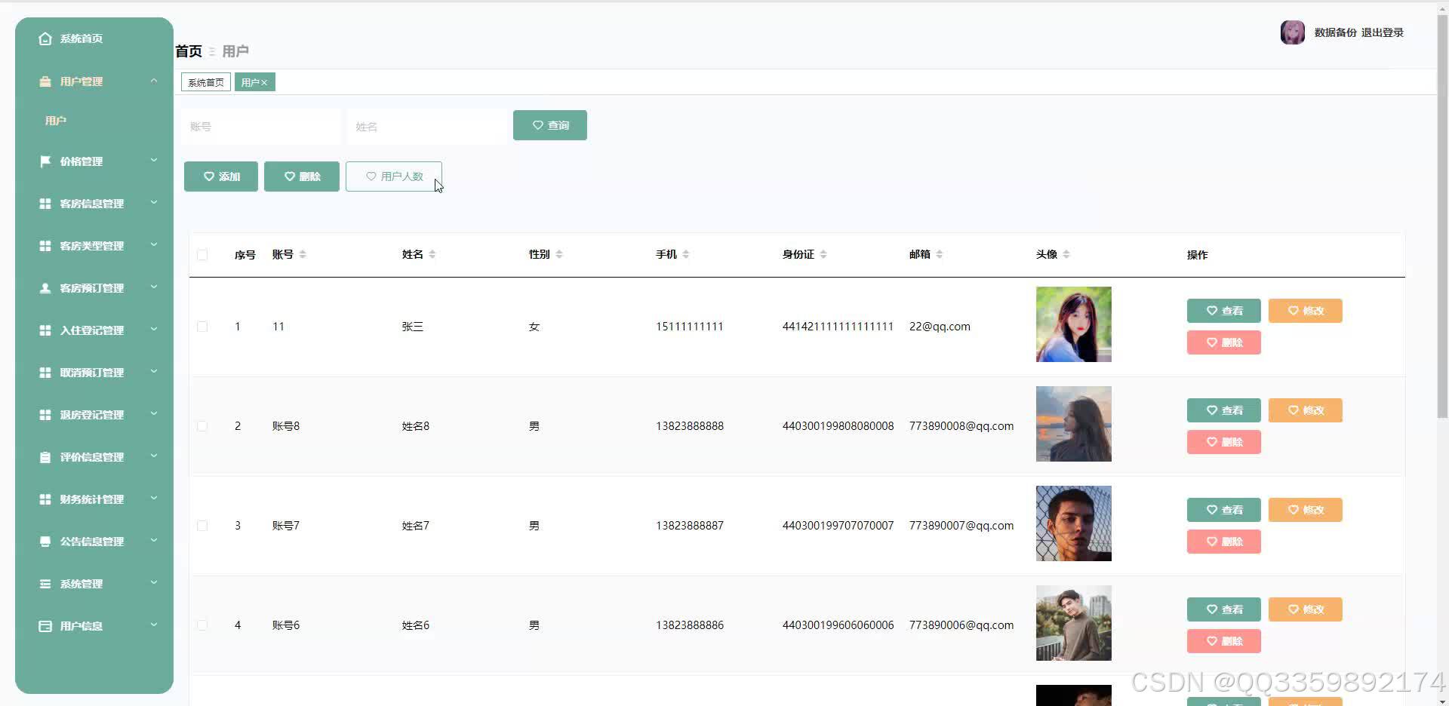
Task: Expand the 客房信息管理 menu chevron
Action: point(154,202)
